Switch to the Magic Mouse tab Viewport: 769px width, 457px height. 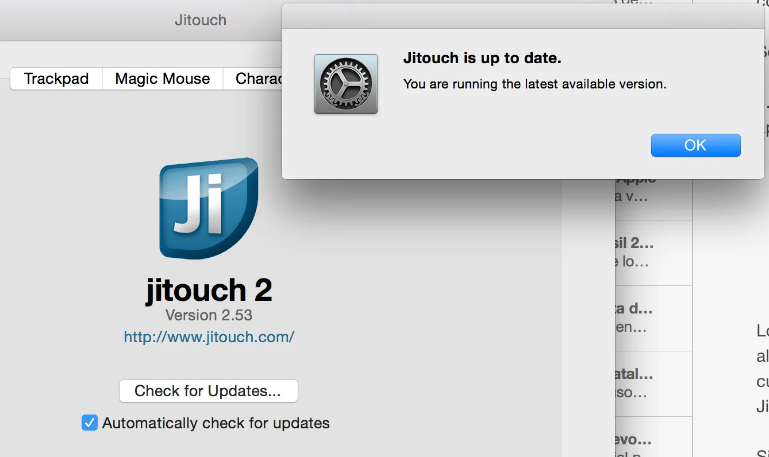pyautogui.click(x=163, y=79)
